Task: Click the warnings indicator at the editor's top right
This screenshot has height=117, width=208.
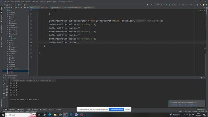Action: (200, 11)
